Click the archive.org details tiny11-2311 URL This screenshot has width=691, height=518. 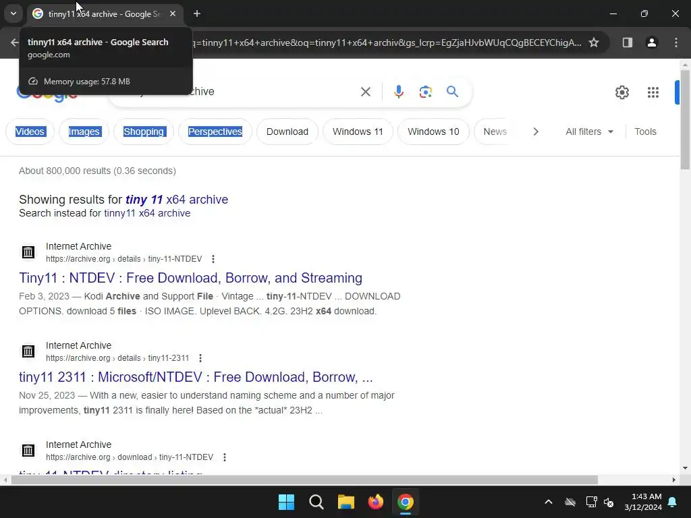[x=117, y=358]
